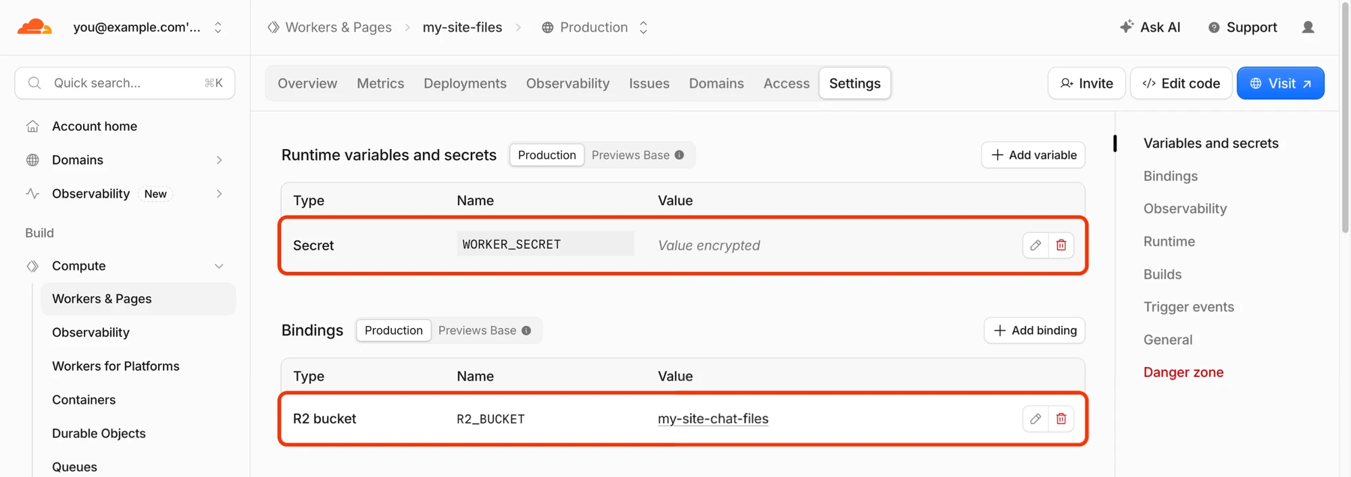This screenshot has width=1351, height=477.
Task: Click the Add binding button
Action: pyautogui.click(x=1034, y=331)
